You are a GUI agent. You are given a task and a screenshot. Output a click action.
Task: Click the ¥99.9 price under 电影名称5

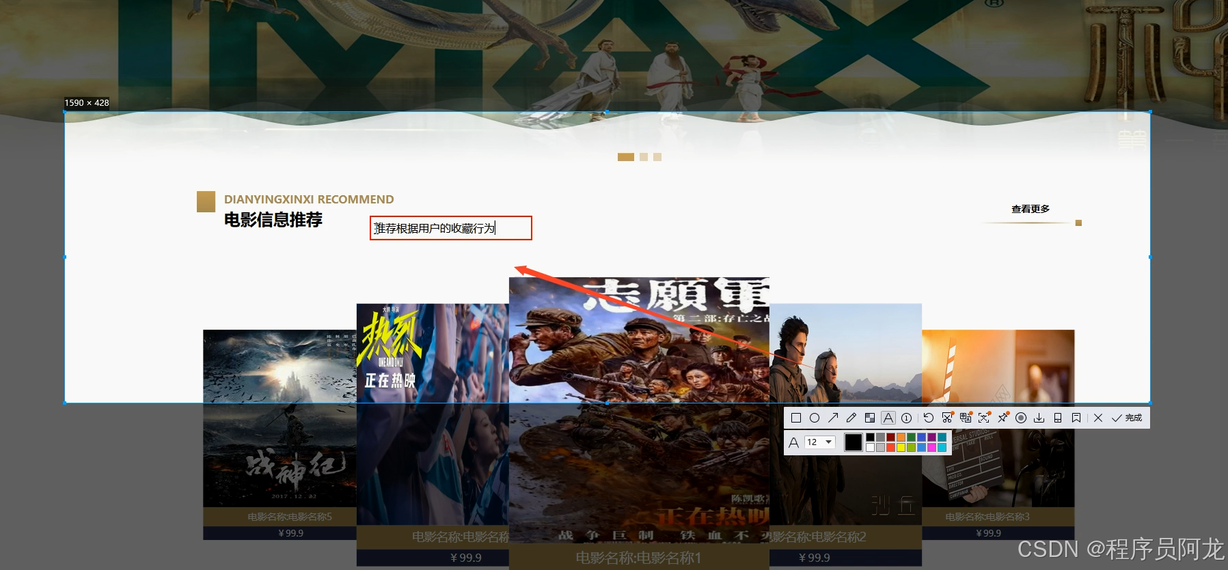[x=291, y=533]
